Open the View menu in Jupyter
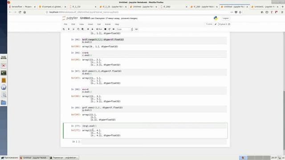This screenshot has width=285, height=160. (81, 24)
